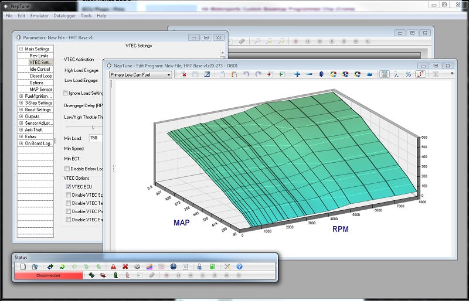469x301 pixels.
Task: Enable Ignore Load Settings checkbox
Action: (65, 93)
